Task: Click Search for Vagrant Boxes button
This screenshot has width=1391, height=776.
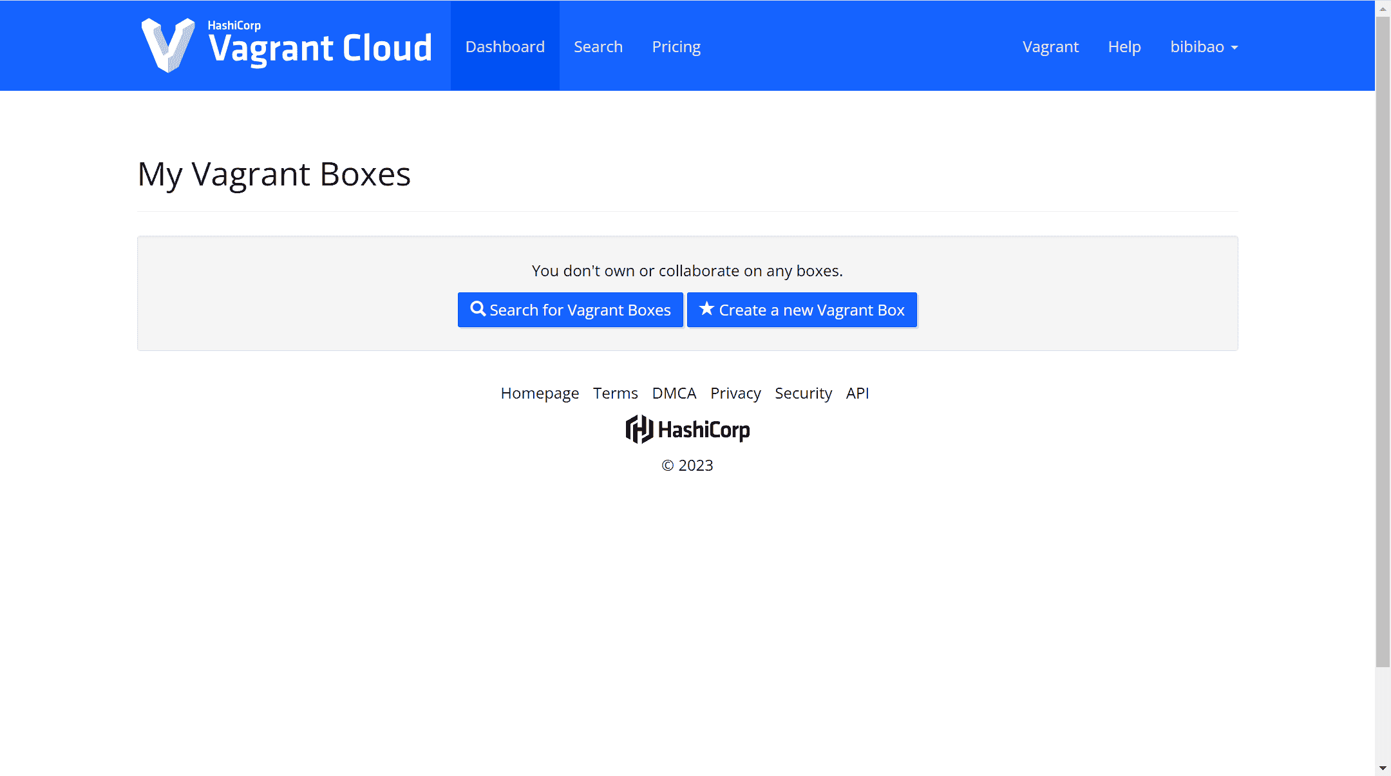Action: click(x=571, y=310)
